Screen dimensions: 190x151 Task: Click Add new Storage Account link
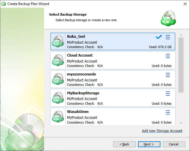point(162,131)
